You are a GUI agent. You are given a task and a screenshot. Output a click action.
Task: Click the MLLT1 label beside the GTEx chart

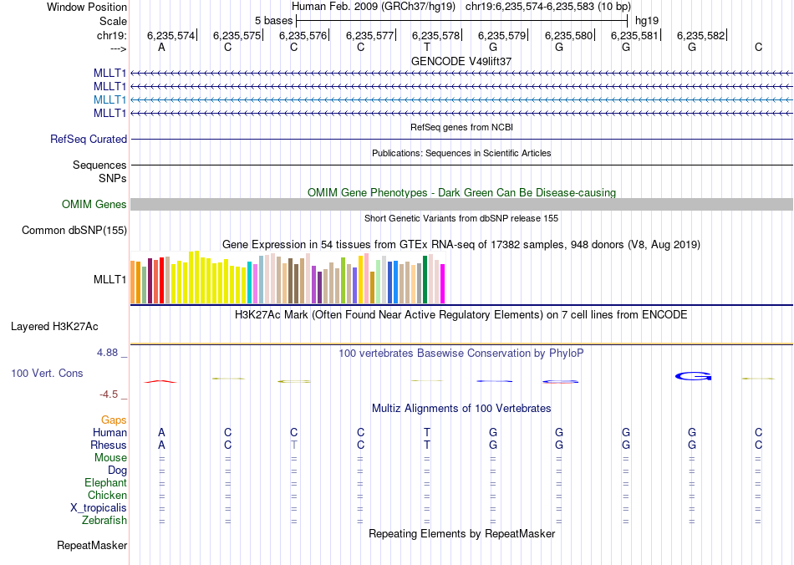109,279
